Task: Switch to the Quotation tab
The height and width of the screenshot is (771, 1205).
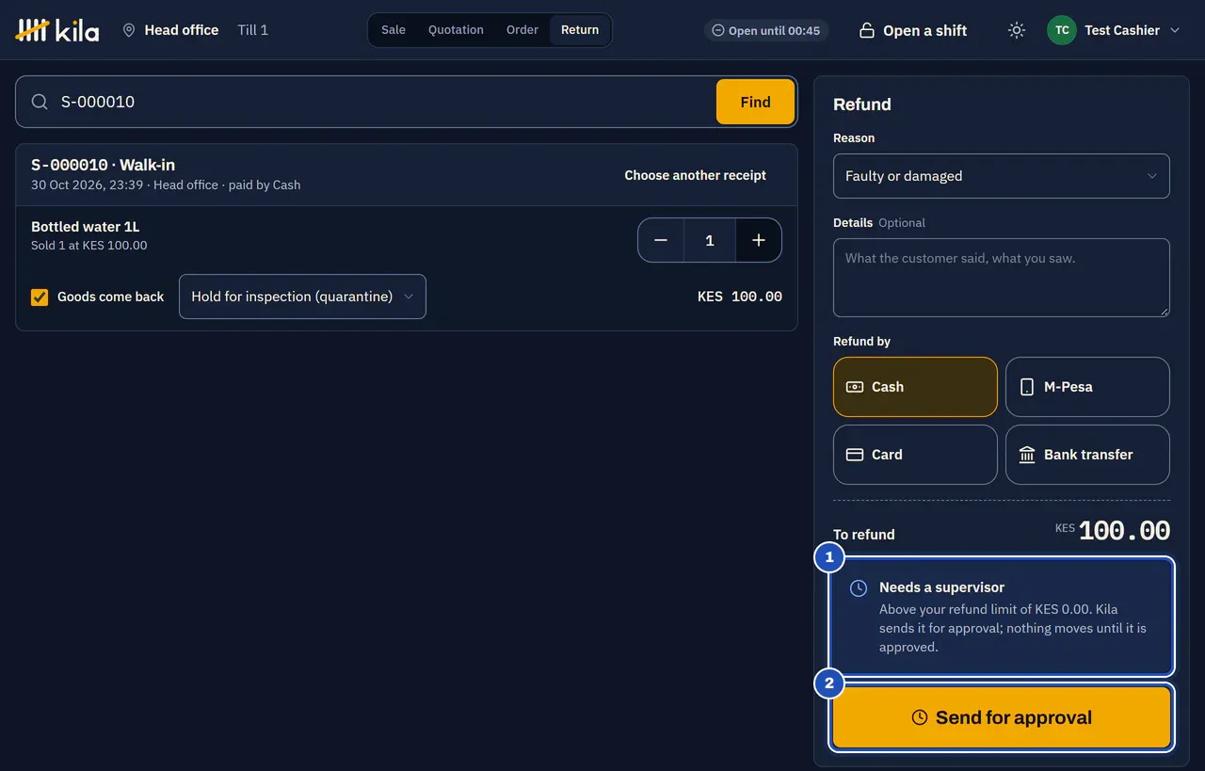Action: pos(456,30)
